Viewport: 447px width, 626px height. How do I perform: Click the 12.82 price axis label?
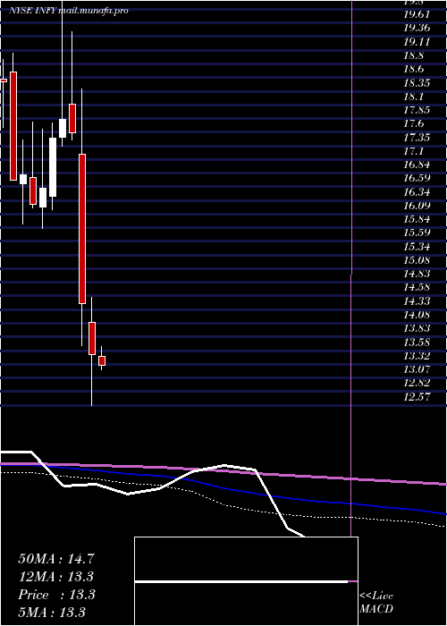(417, 383)
